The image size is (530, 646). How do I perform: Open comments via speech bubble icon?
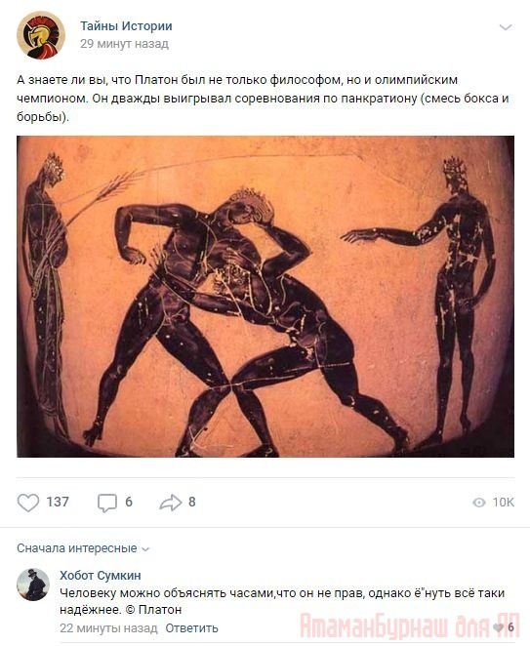point(107,503)
